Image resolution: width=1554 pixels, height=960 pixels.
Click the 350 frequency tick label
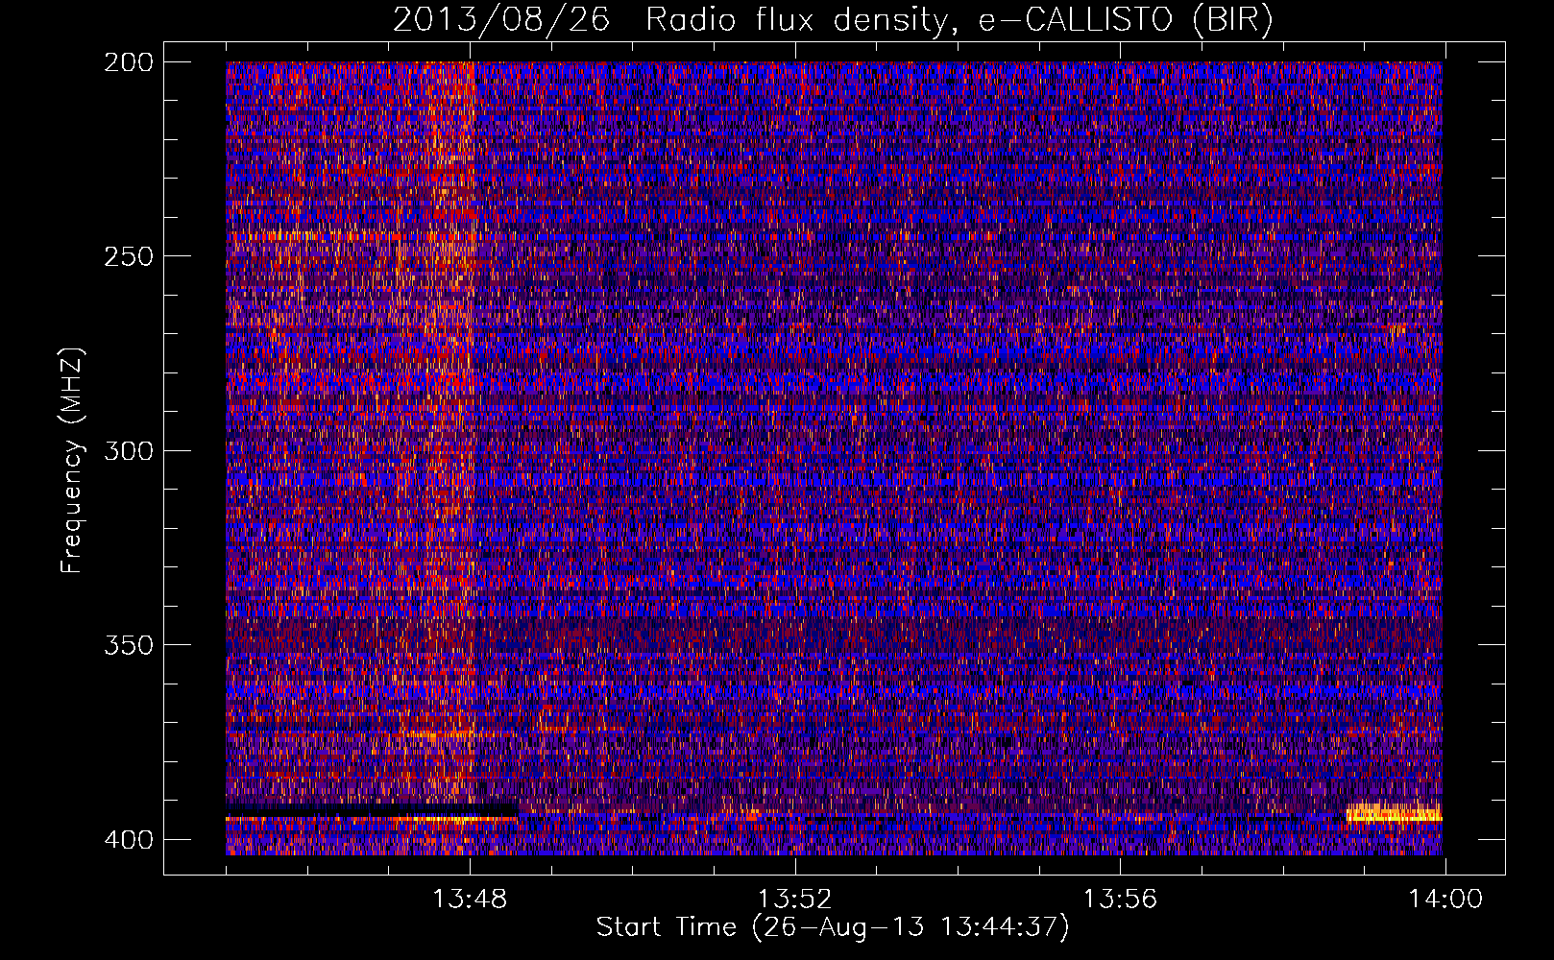128,644
